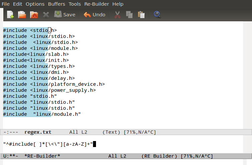Click the New File toolbar icon
This screenshot has height=165, width=252.
click(10, 15)
